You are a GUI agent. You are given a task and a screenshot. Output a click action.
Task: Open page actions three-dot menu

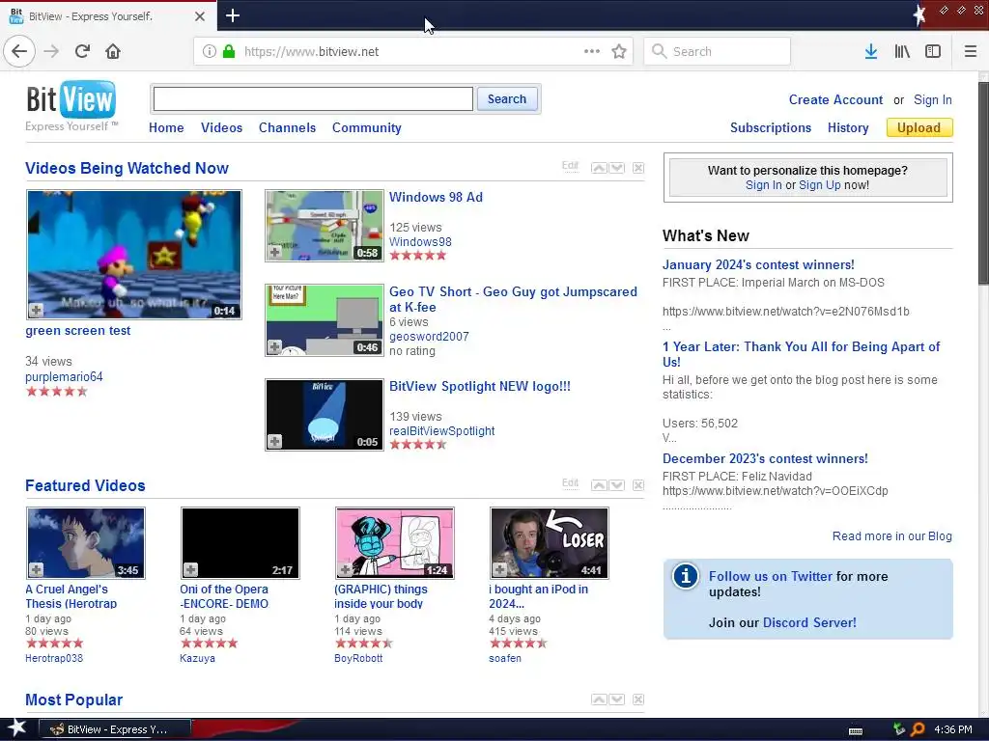click(x=592, y=51)
